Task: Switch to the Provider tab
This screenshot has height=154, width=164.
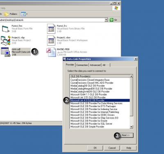Action: pyautogui.click(x=70, y=65)
